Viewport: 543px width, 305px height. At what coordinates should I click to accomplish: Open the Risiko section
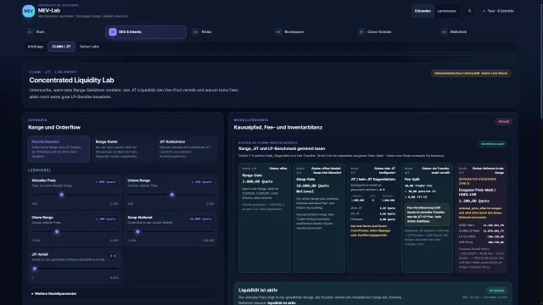228,32
